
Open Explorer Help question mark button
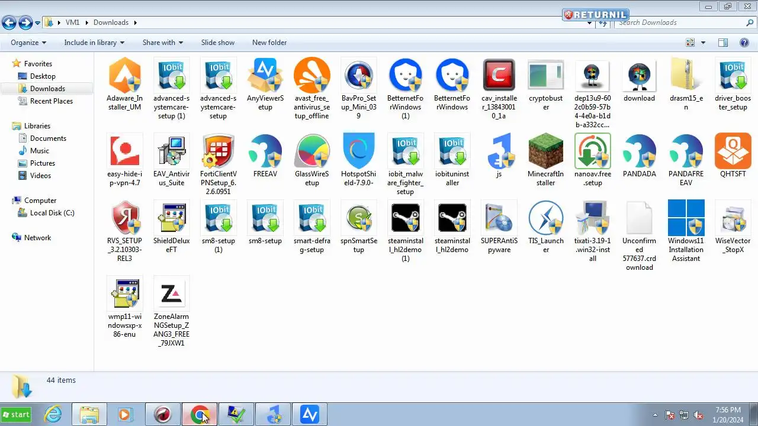tap(744, 43)
